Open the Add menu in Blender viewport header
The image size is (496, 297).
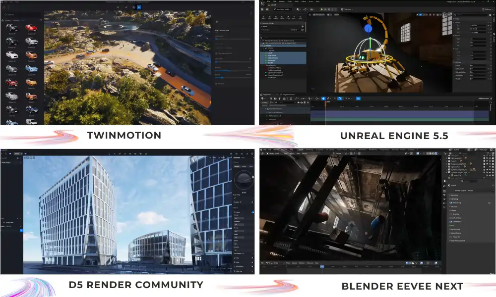point(298,153)
